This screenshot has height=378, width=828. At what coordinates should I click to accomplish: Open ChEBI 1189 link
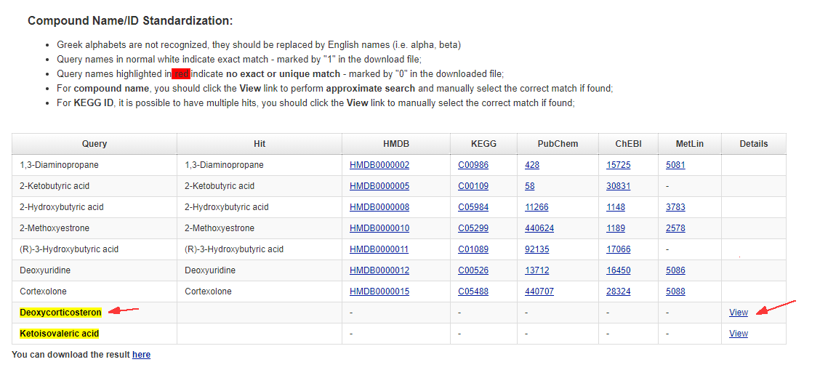615,228
